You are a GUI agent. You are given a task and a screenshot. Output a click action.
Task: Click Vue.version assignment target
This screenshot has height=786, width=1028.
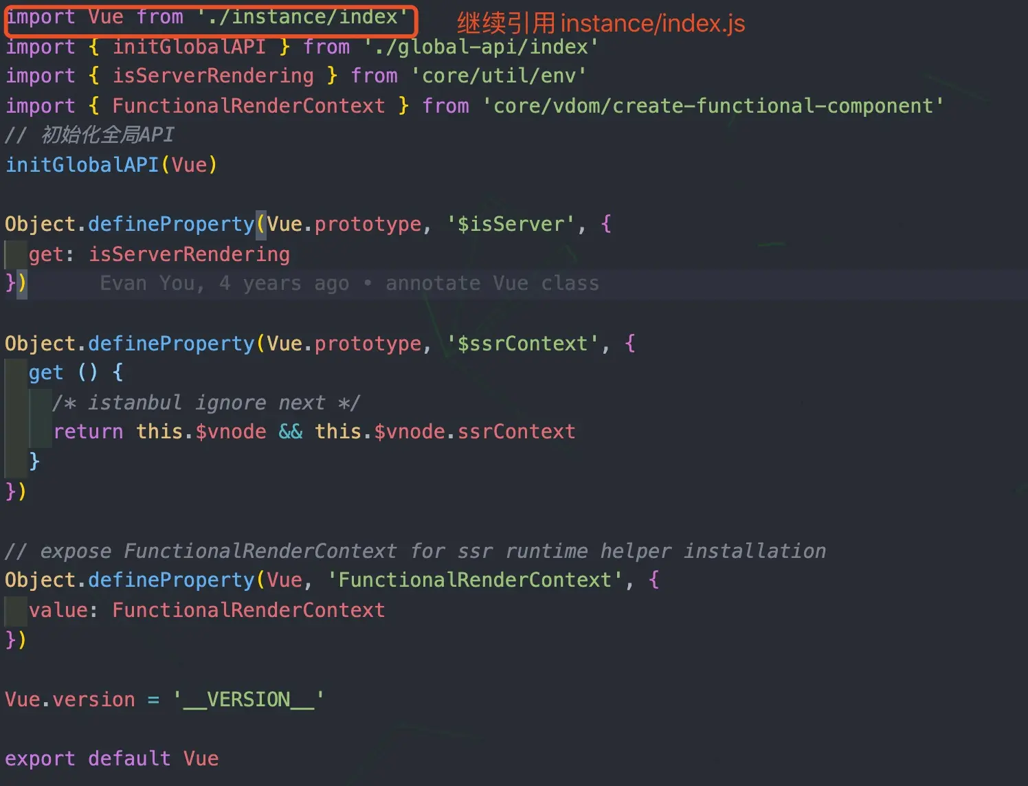point(70,699)
